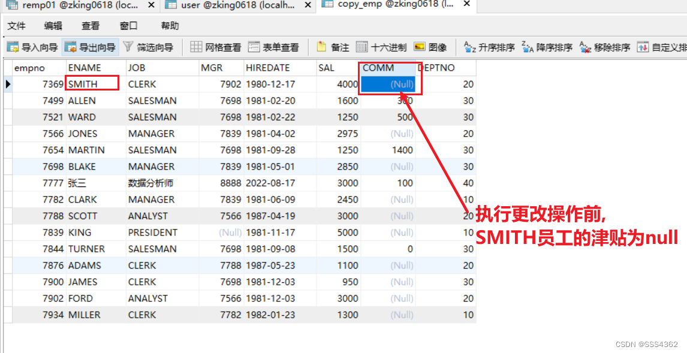Viewport: 687px width, 353px height.
Task: Open the Filter Wizard (筛选向导)
Action: click(x=148, y=47)
